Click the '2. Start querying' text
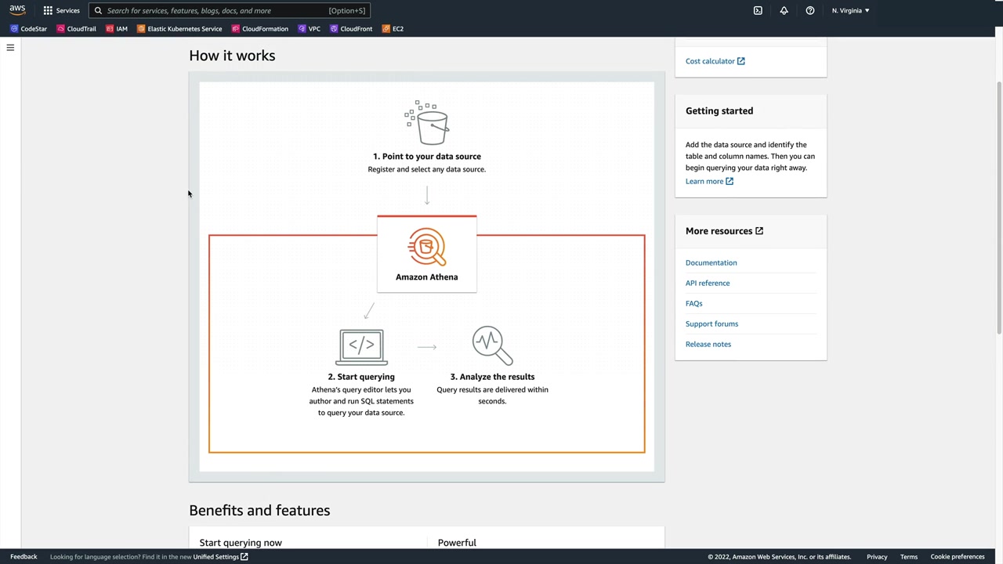1003x564 pixels. 361,377
